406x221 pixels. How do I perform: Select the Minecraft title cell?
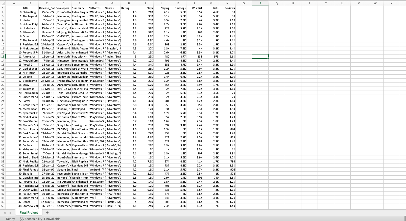point(30,32)
